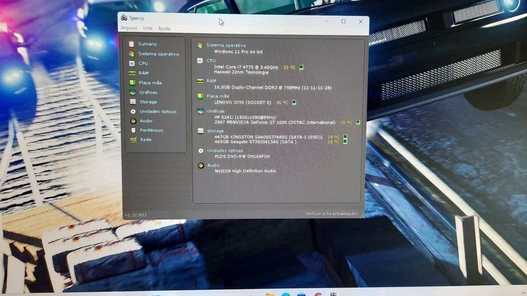This screenshot has height=296, width=527.
Task: Select the Rede network icon in the sidebar
Action: [134, 140]
